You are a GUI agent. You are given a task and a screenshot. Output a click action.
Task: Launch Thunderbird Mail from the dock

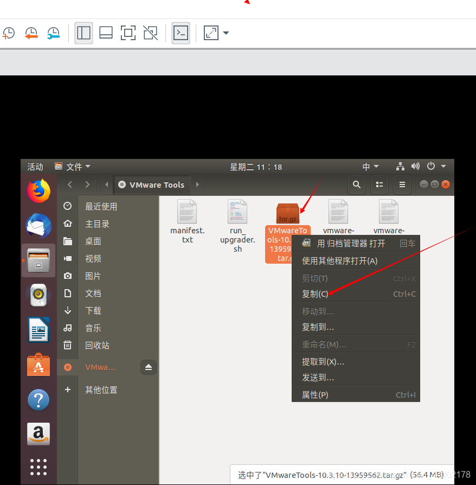coord(38,226)
